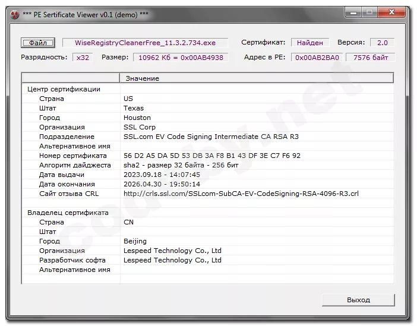
Task: Click the empty first column header
Action: click(71, 78)
